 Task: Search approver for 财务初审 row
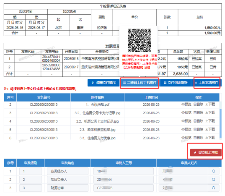pos(214,188)
